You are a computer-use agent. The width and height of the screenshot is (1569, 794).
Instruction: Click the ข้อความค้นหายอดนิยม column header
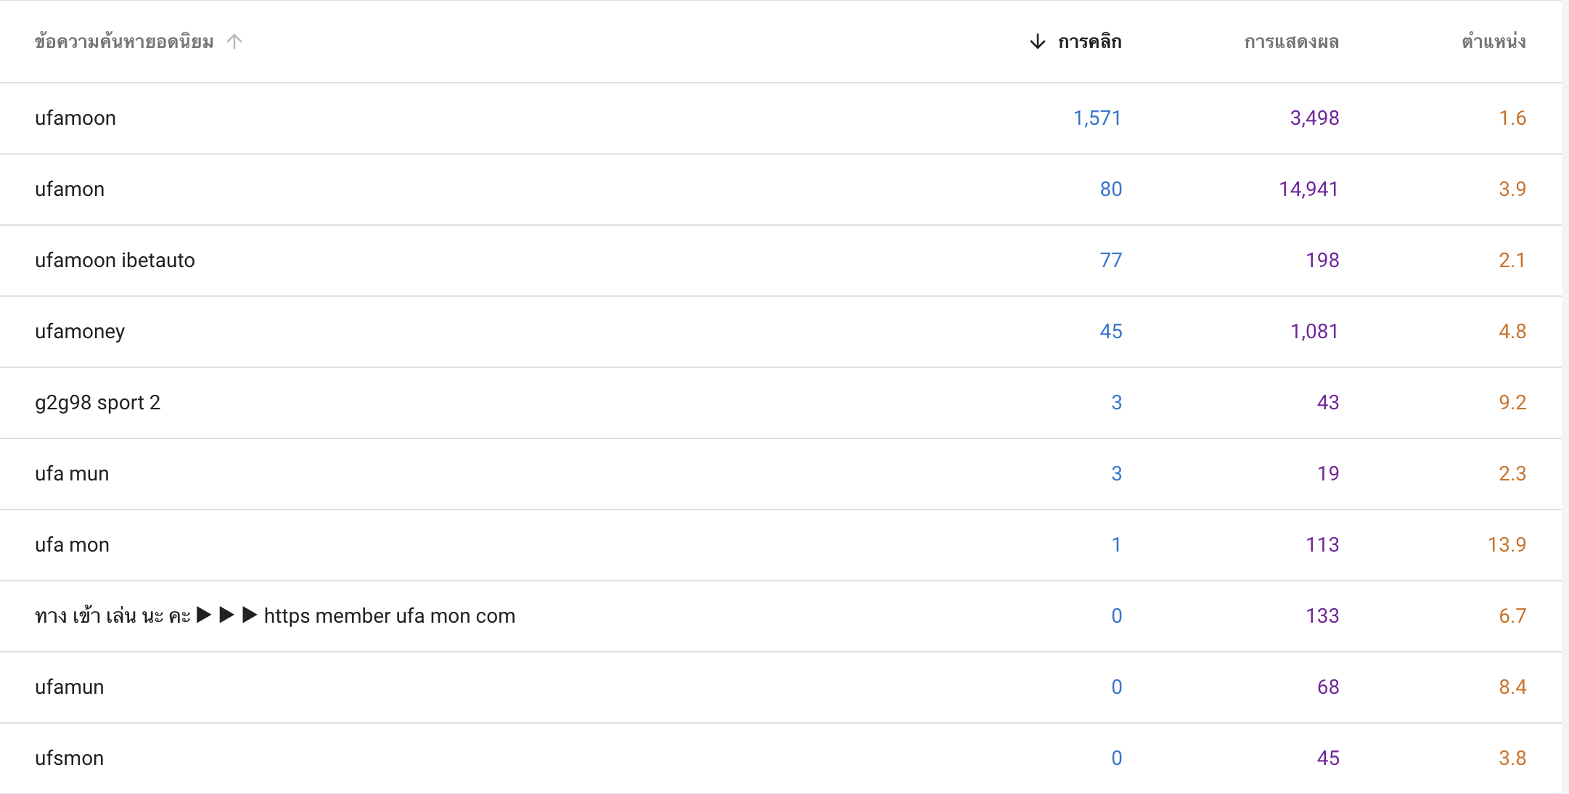124,41
